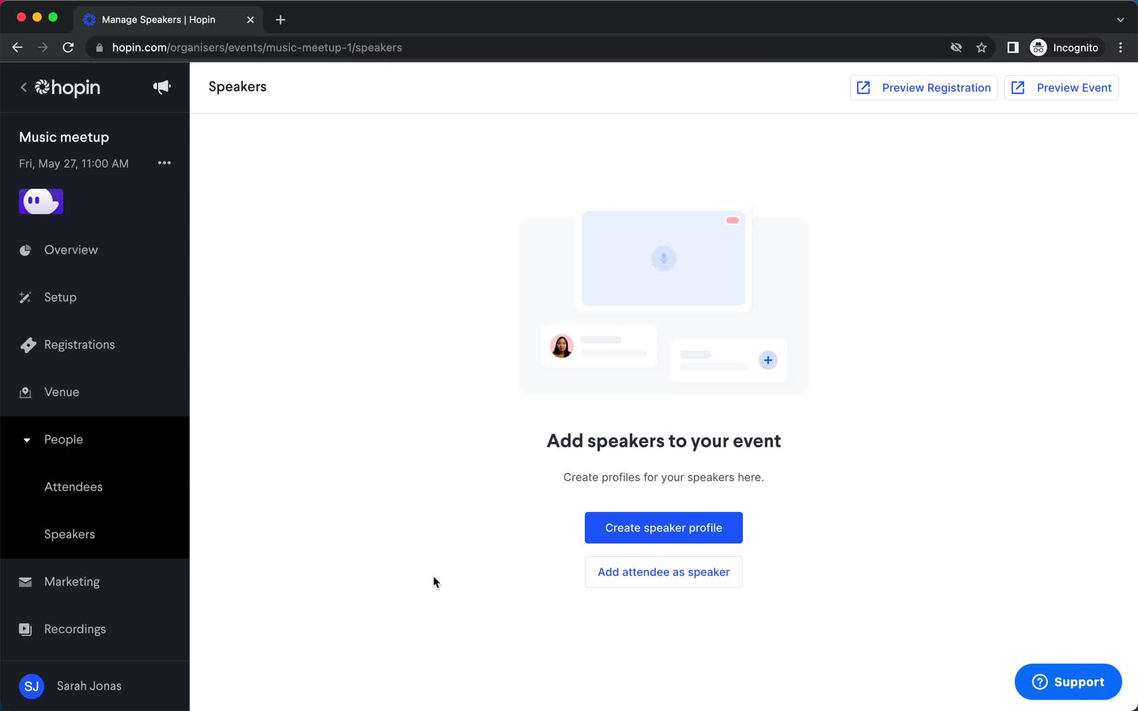This screenshot has height=711, width=1138.
Task: Click the Support chat button
Action: coord(1069,681)
